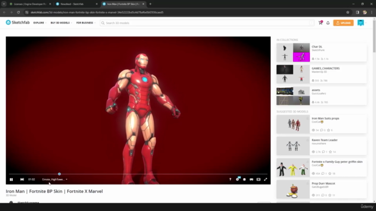Reload the current page

pyautogui.click(x=18, y=12)
